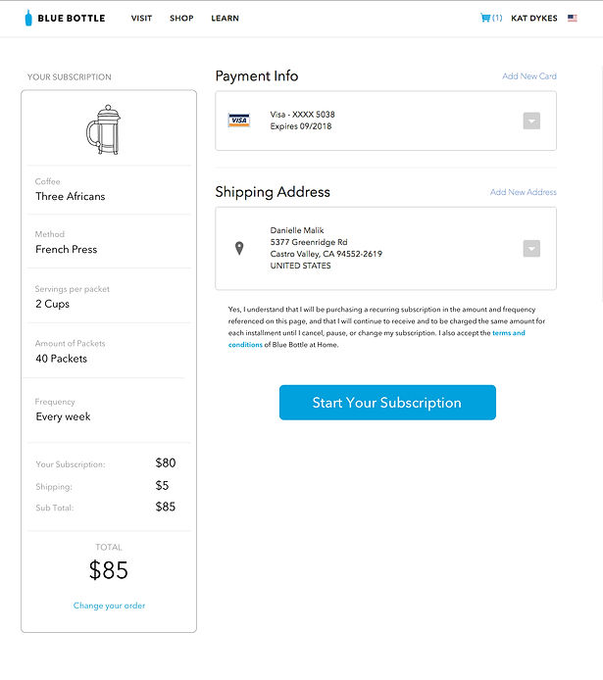This screenshot has width=603, height=680.
Task: Click the map pin location icon
Action: (239, 248)
